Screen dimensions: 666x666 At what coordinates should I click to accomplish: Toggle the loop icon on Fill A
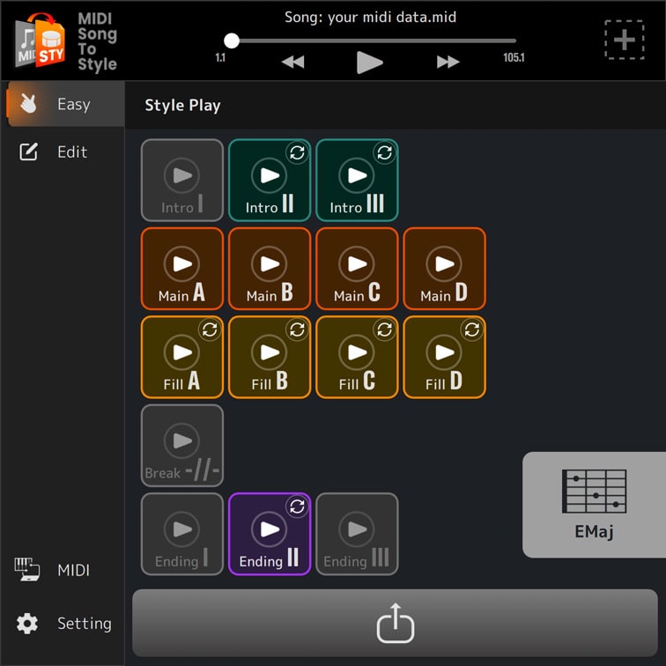point(210,329)
